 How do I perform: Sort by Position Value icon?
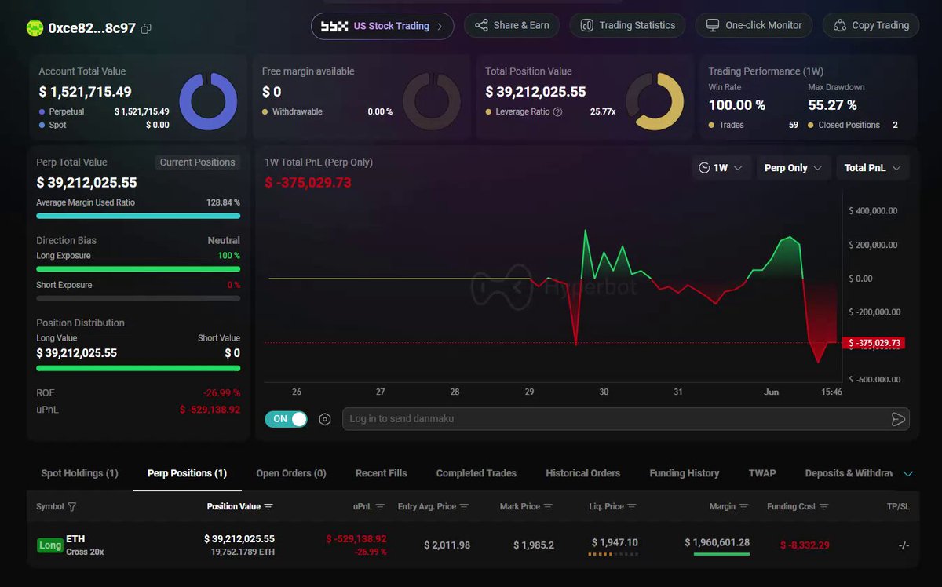(x=268, y=507)
